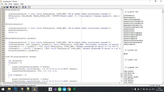Open the Windows Start menu
Image resolution: width=164 pixels, height=92 pixels.
pyautogui.click(x=3, y=89)
